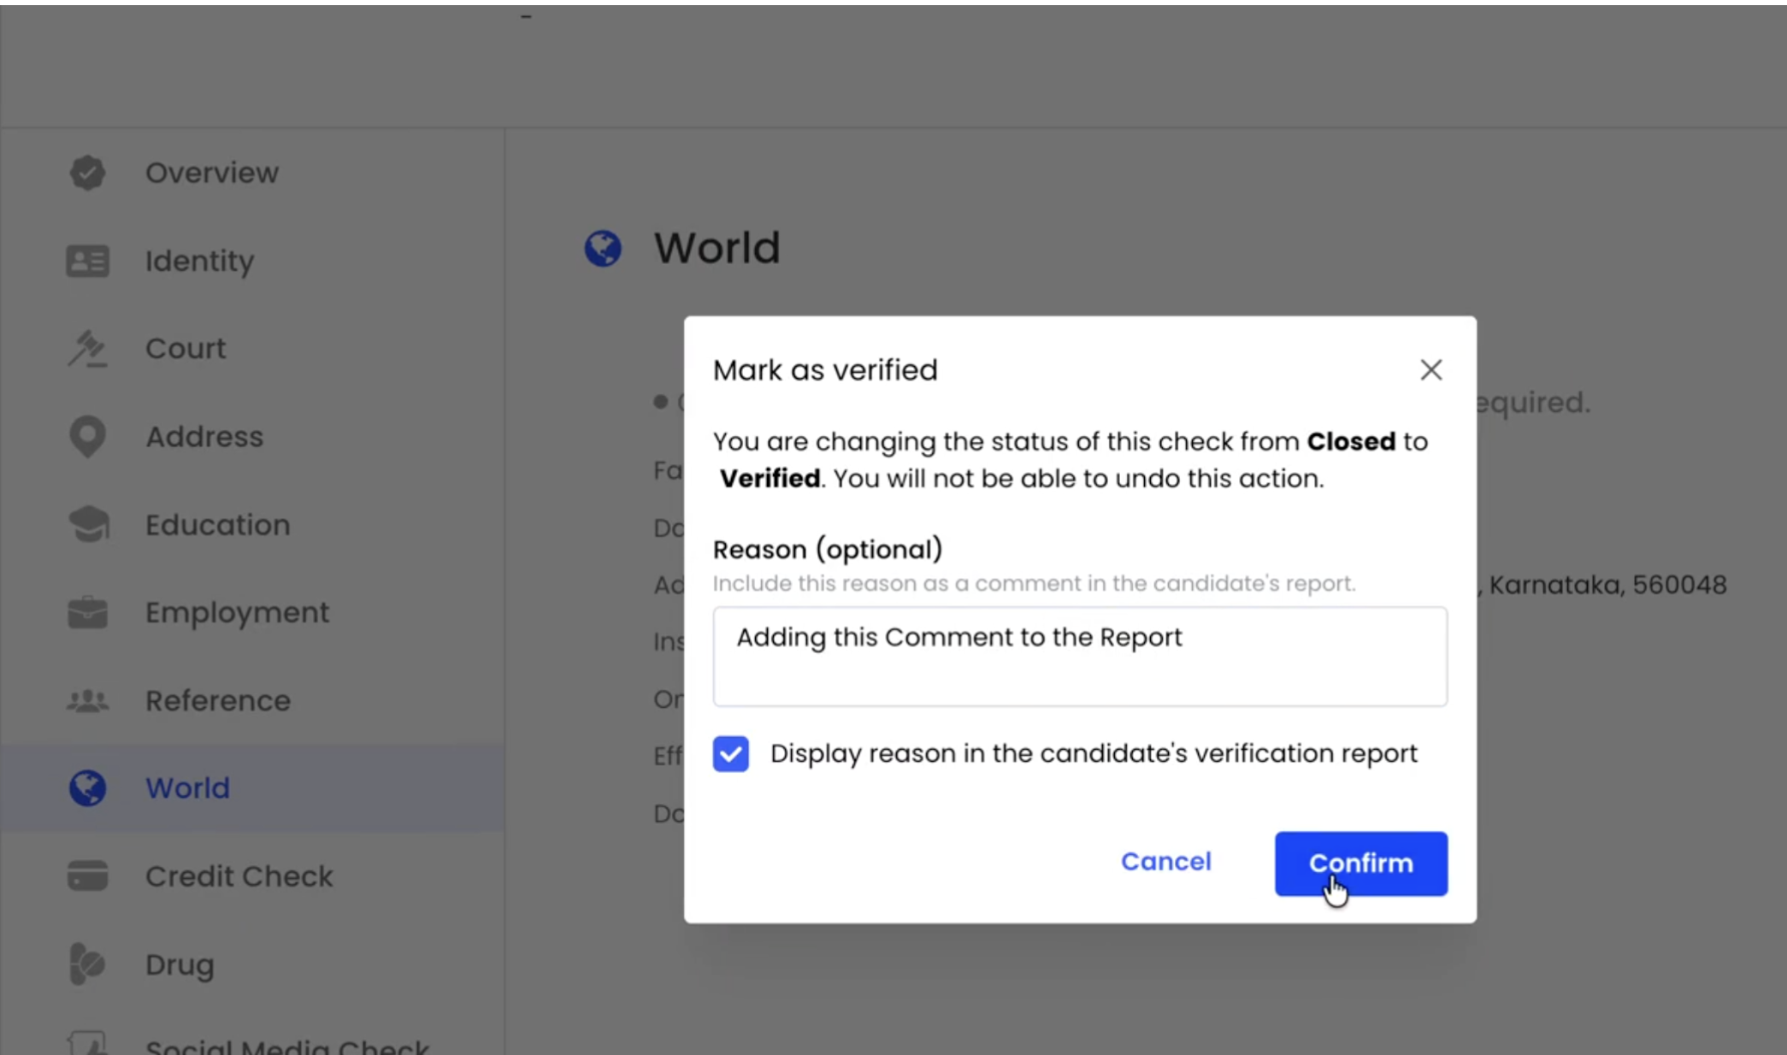
Task: Click the Cancel link in dialog
Action: tap(1165, 862)
